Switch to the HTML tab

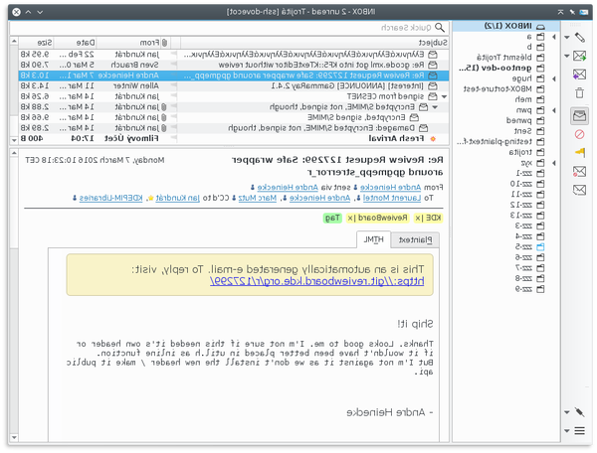tap(373, 239)
